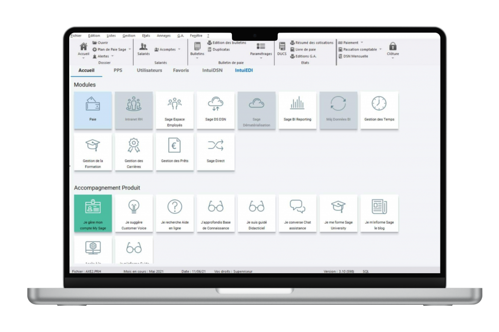Viewport: 499px width, 332px height.
Task: Open Gestion des Carrières tile
Action: point(134,152)
